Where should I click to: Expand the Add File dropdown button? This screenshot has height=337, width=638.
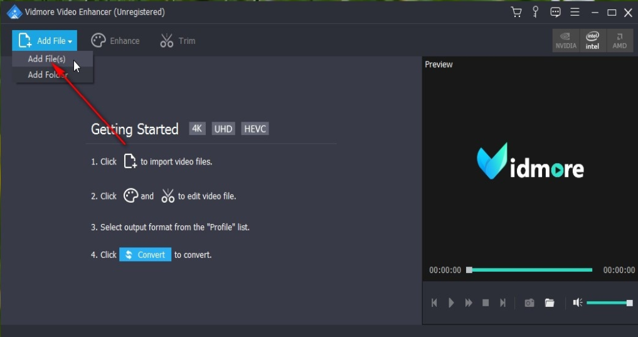[x=45, y=41]
